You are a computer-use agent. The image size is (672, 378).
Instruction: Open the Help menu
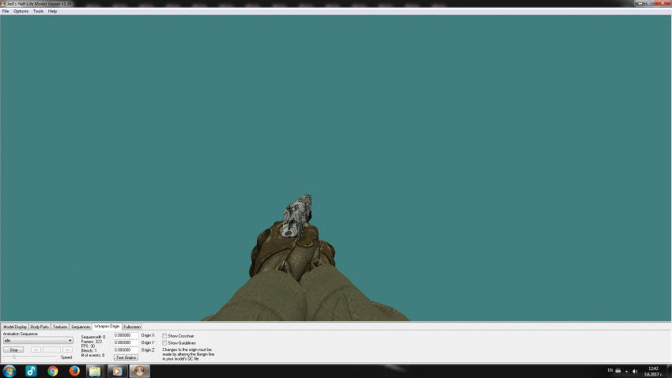[52, 11]
